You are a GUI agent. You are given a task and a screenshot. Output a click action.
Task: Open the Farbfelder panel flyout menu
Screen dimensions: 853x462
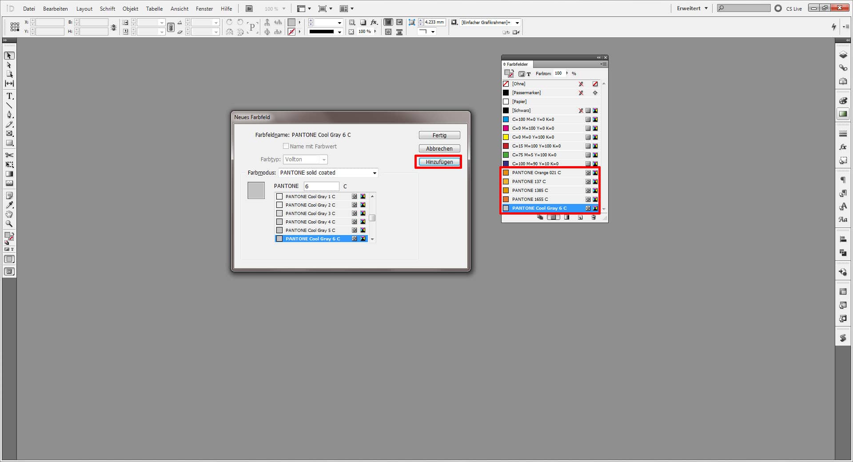click(604, 64)
